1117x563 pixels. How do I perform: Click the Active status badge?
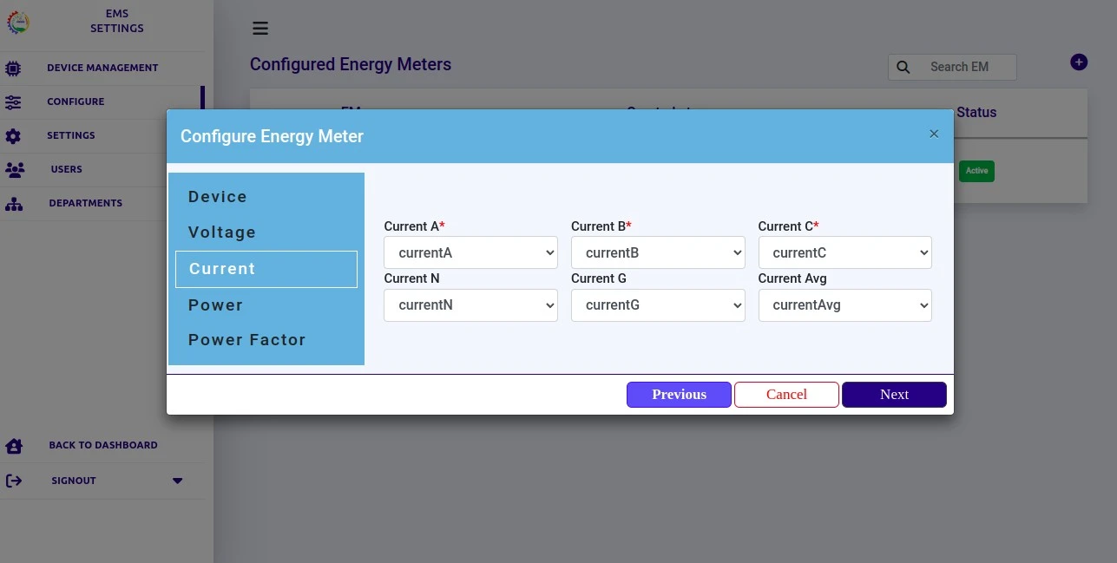(x=976, y=171)
